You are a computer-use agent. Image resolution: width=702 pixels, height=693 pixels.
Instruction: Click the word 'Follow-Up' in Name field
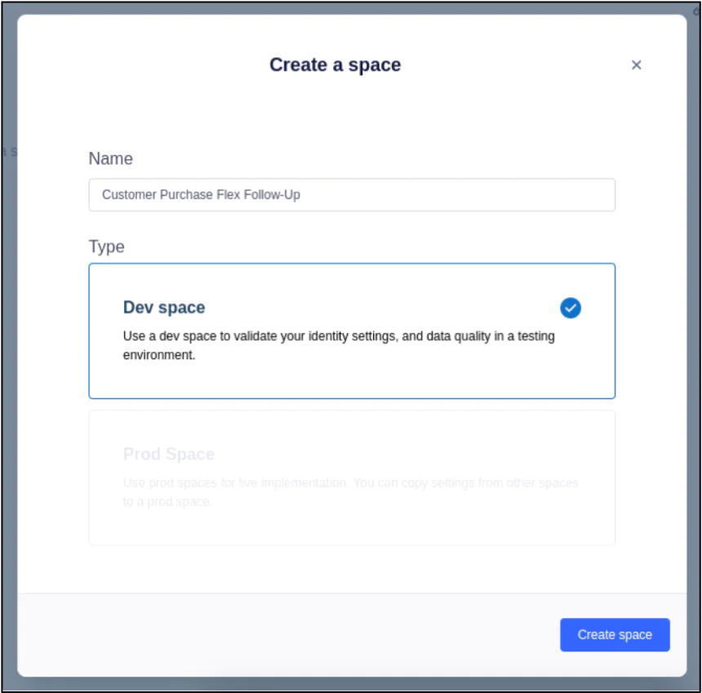(x=272, y=195)
